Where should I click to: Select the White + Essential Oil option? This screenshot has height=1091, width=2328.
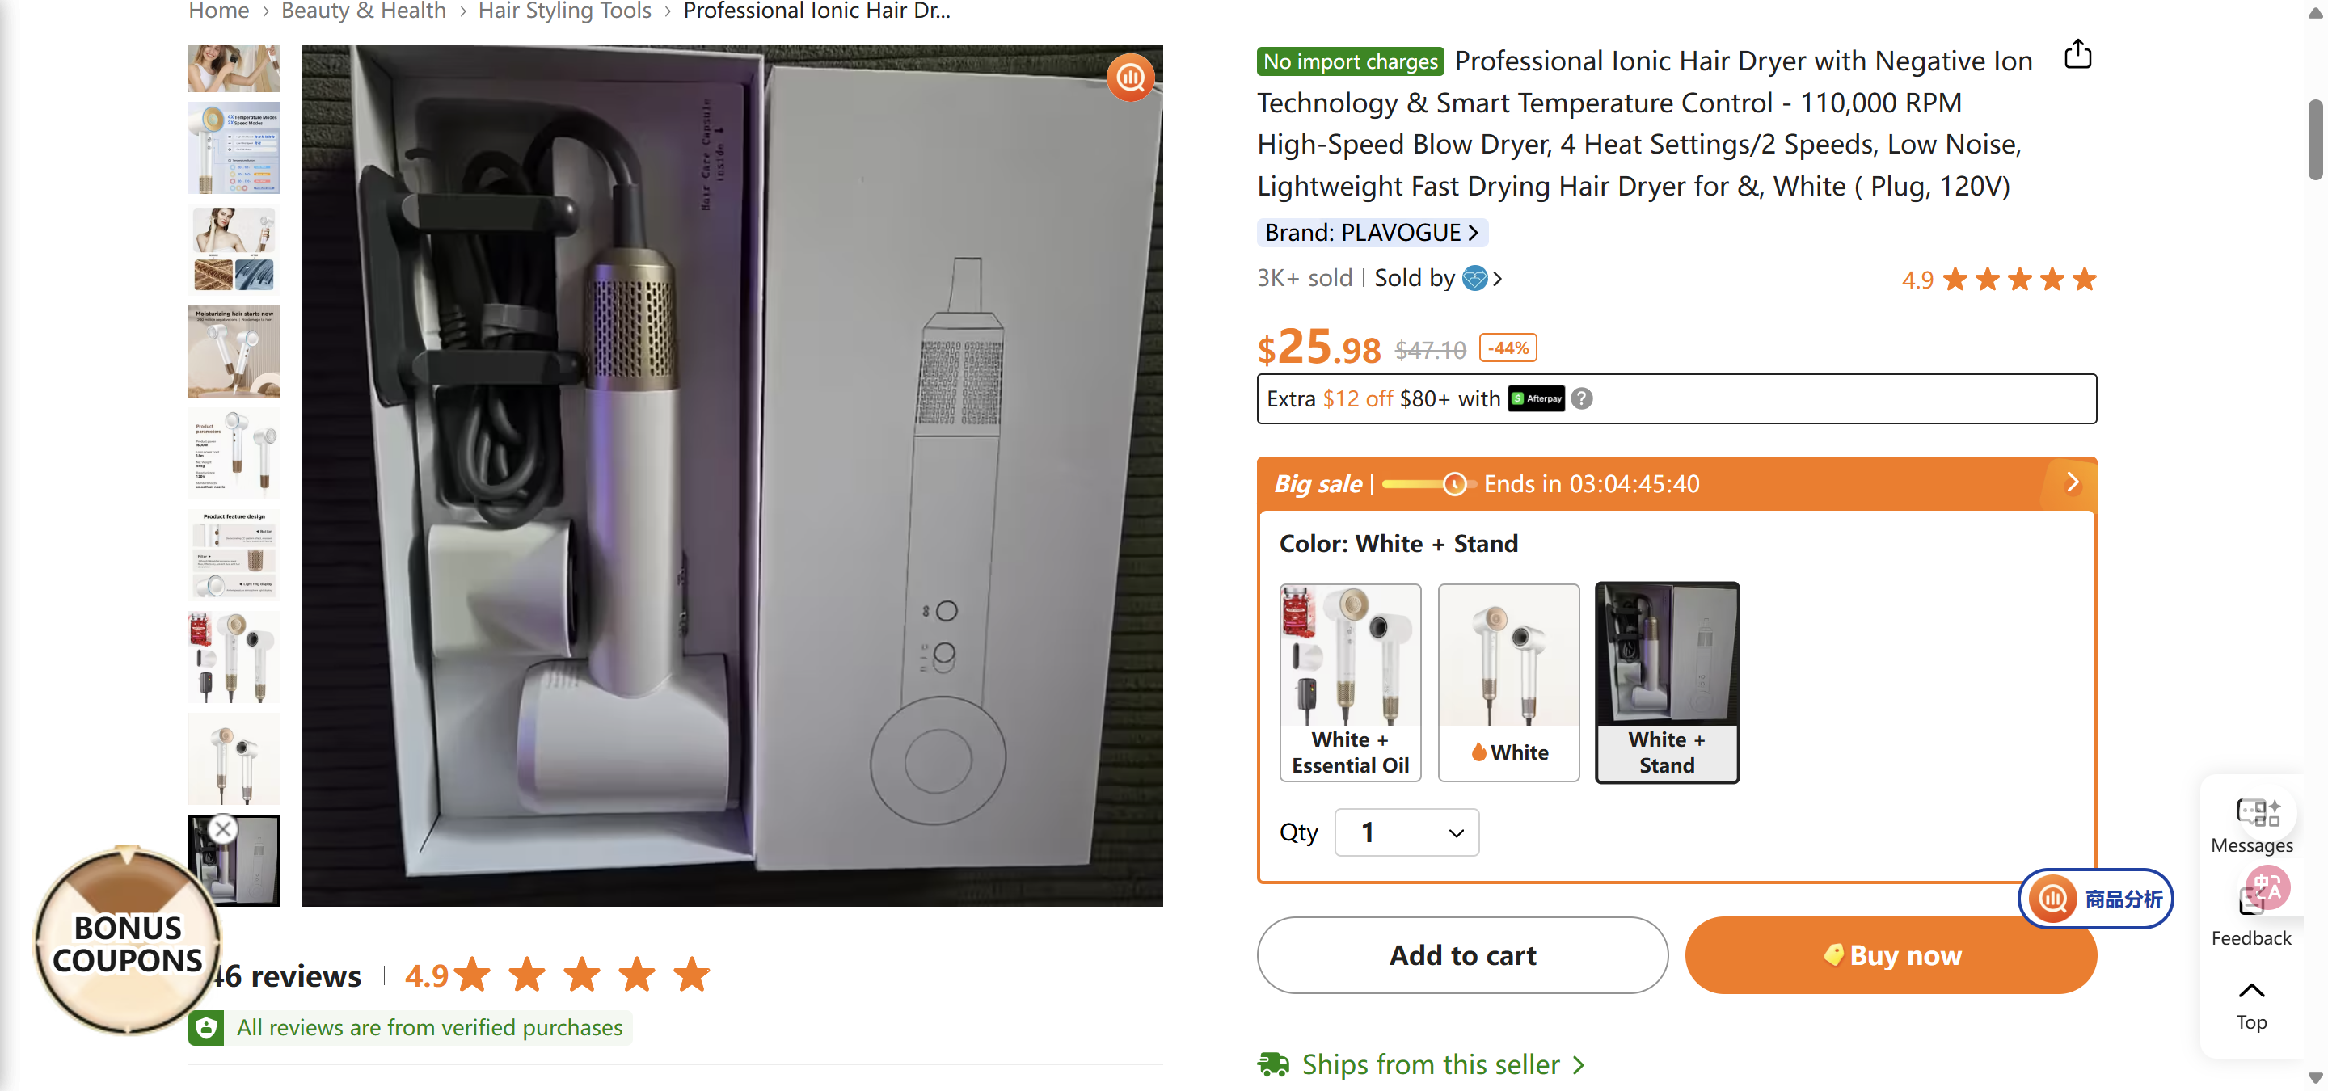pos(1350,682)
